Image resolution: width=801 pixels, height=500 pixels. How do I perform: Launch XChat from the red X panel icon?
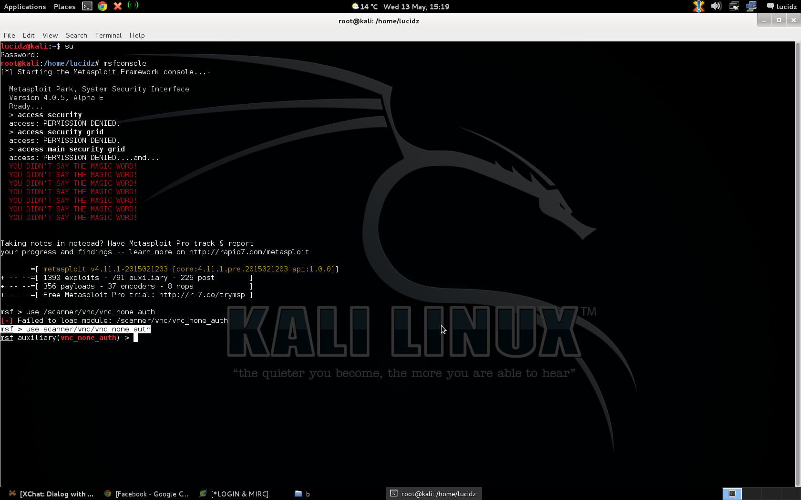coord(118,6)
